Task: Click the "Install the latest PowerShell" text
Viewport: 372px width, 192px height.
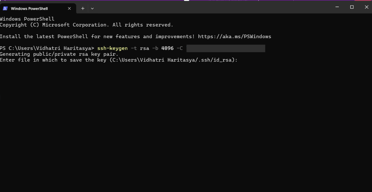Action: tap(44, 37)
